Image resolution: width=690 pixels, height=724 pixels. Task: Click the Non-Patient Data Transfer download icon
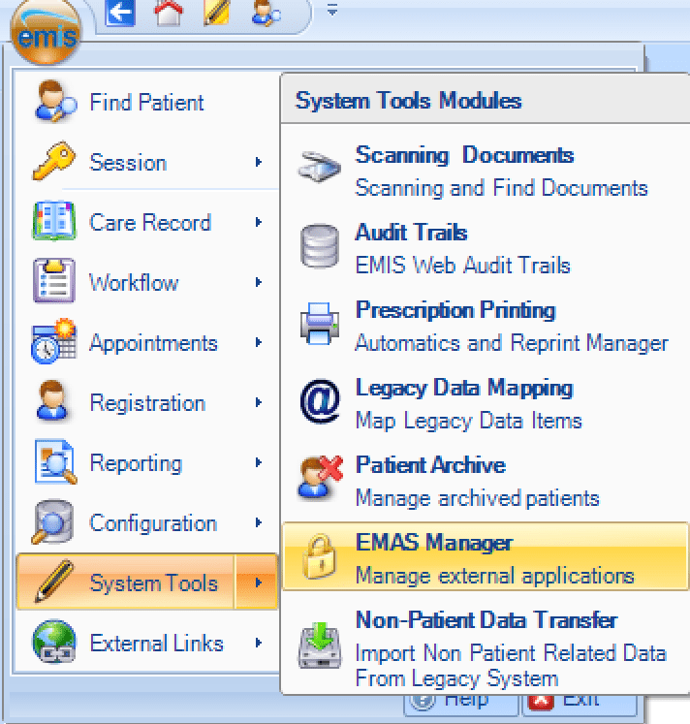320,645
